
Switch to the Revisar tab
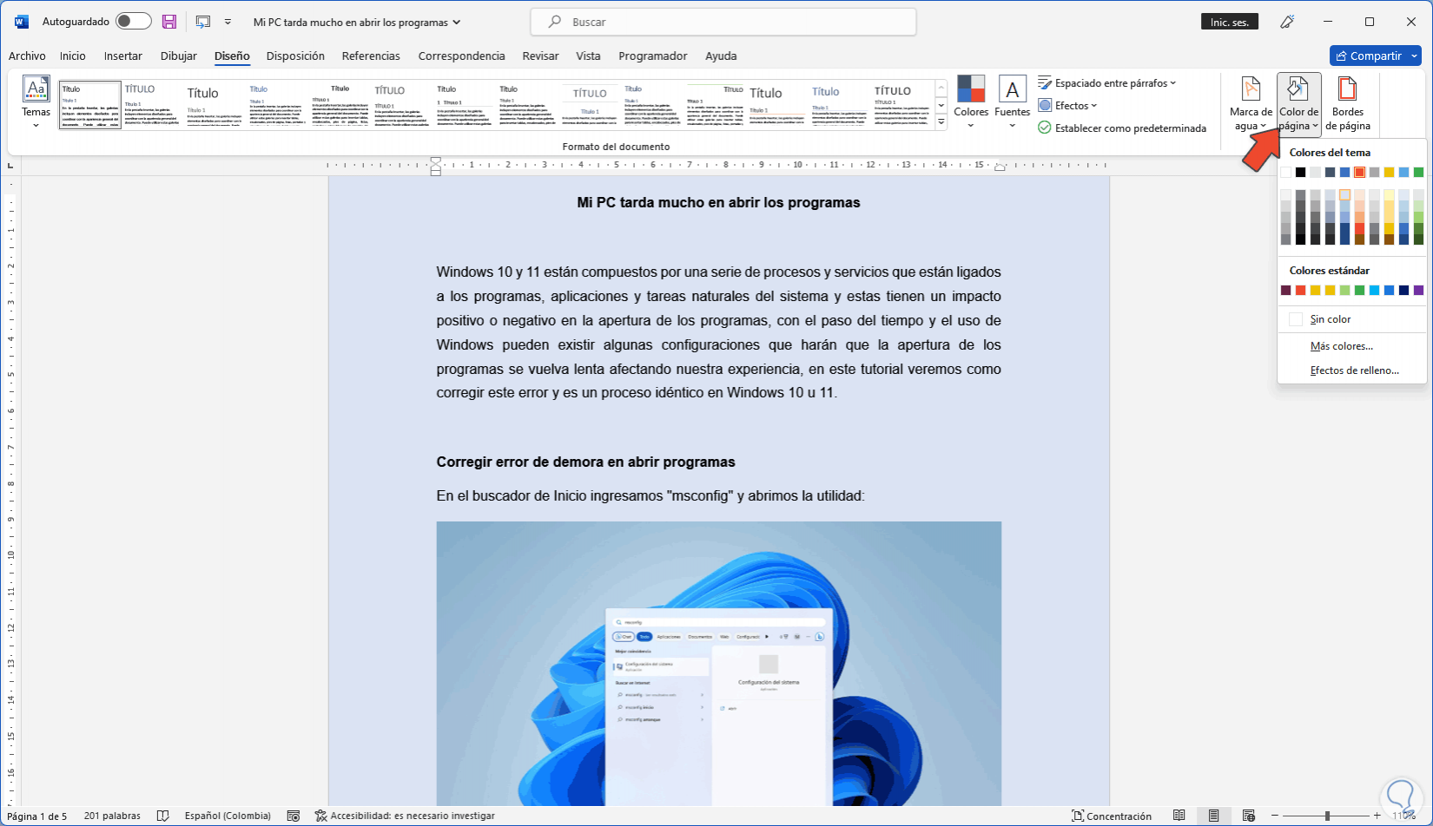tap(540, 56)
